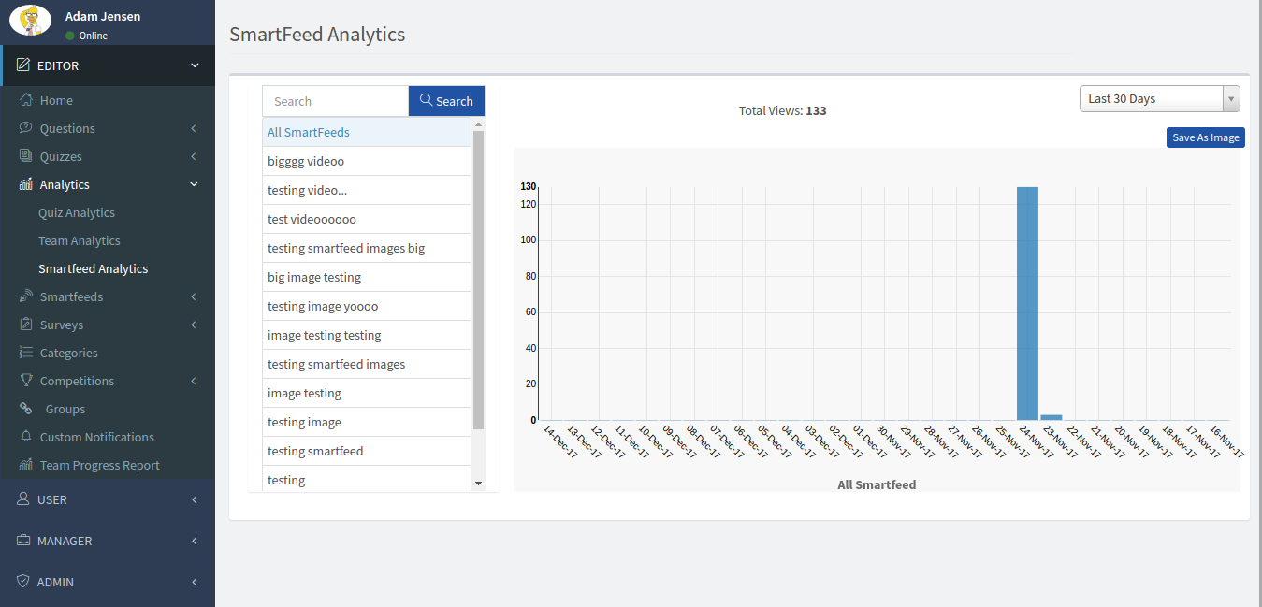Click the Groups link icon
This screenshot has height=607, width=1262.
pyautogui.click(x=26, y=409)
